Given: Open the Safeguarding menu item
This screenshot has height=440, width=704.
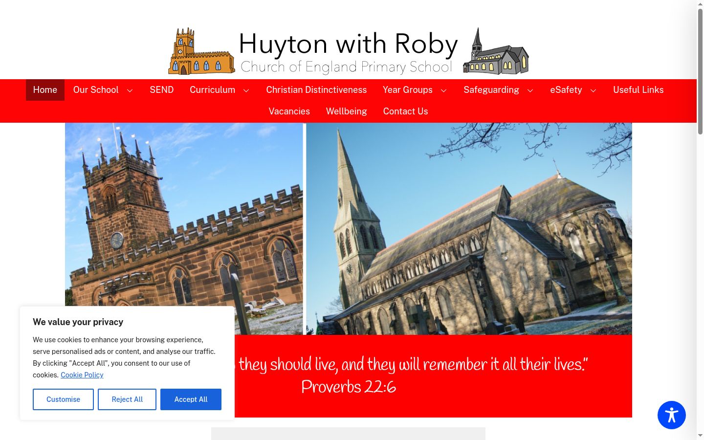Looking at the screenshot, I should tap(491, 90).
